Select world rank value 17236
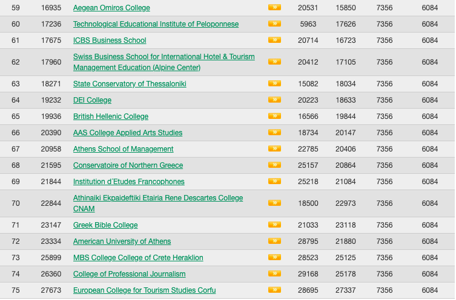The image size is (456, 300). click(51, 24)
